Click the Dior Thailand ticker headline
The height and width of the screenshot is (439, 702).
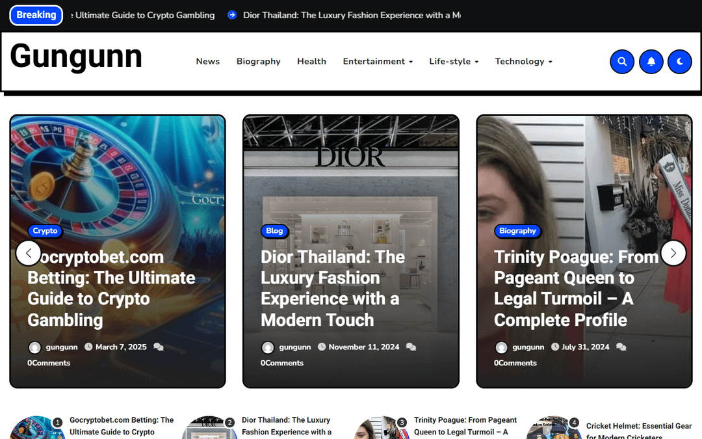tap(352, 15)
